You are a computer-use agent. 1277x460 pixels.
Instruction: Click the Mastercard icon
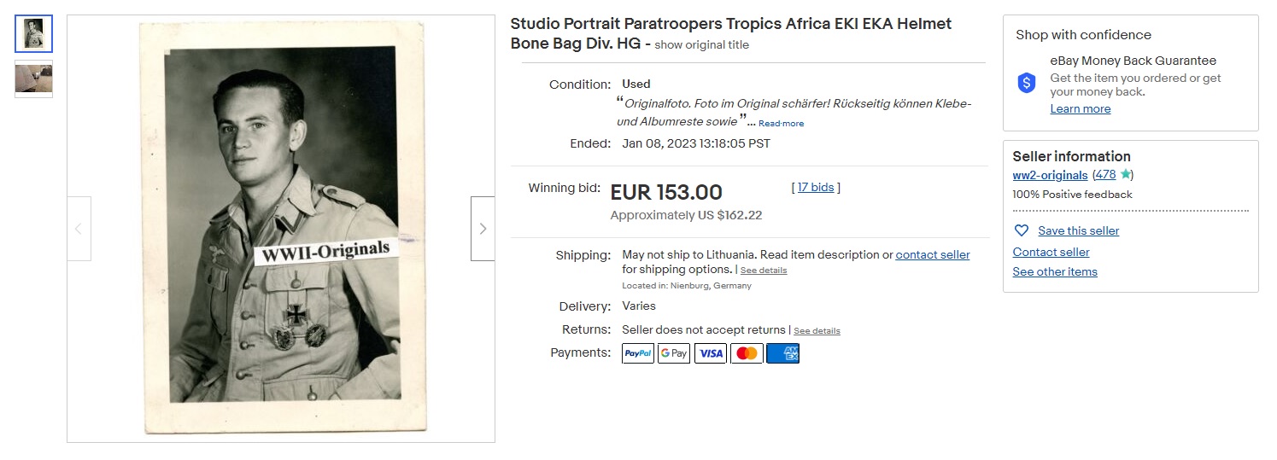tap(747, 353)
